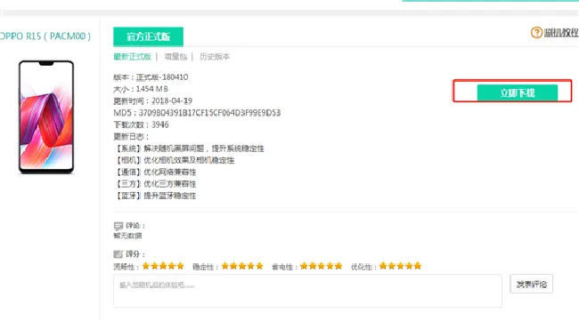Rate 稳定性 with the first star
The image size is (579, 321).
224,266
